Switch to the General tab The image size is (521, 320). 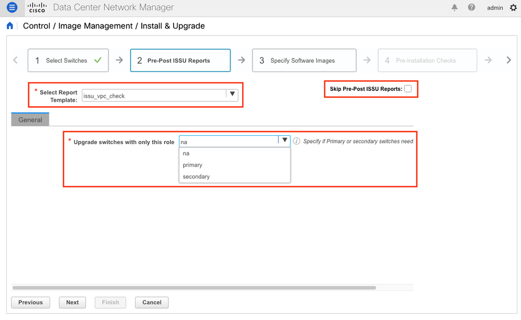pyautogui.click(x=30, y=120)
